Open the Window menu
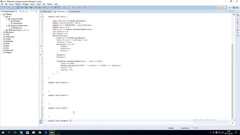This screenshot has height=135, width=240. pos(50,4)
